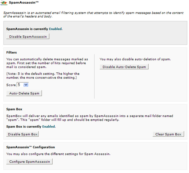This screenshot has width=189, height=173.
Task: Click Enabled status after Spam Box is currently
Action: (x=49, y=126)
